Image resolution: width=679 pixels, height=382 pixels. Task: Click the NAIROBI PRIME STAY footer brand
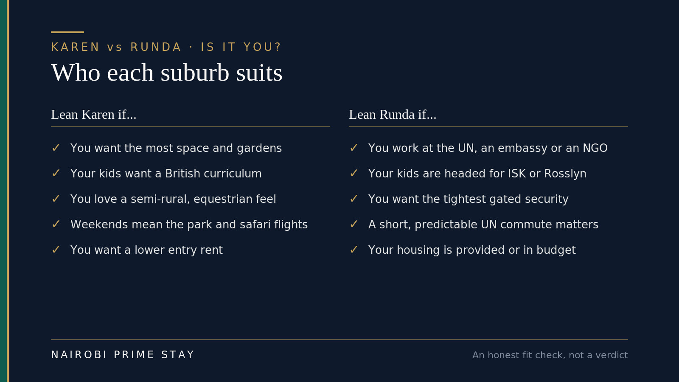point(122,355)
